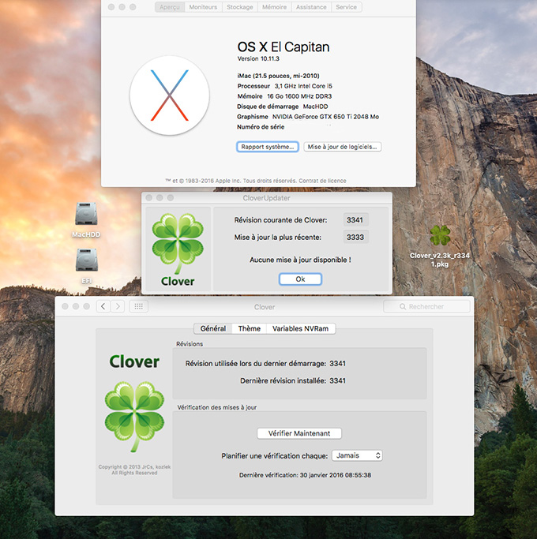
Task: Click the clover leaf image in Clover preferences
Action: (x=134, y=416)
